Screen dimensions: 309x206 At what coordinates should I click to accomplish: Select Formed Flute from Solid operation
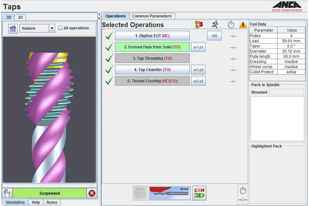pyautogui.click(x=152, y=47)
